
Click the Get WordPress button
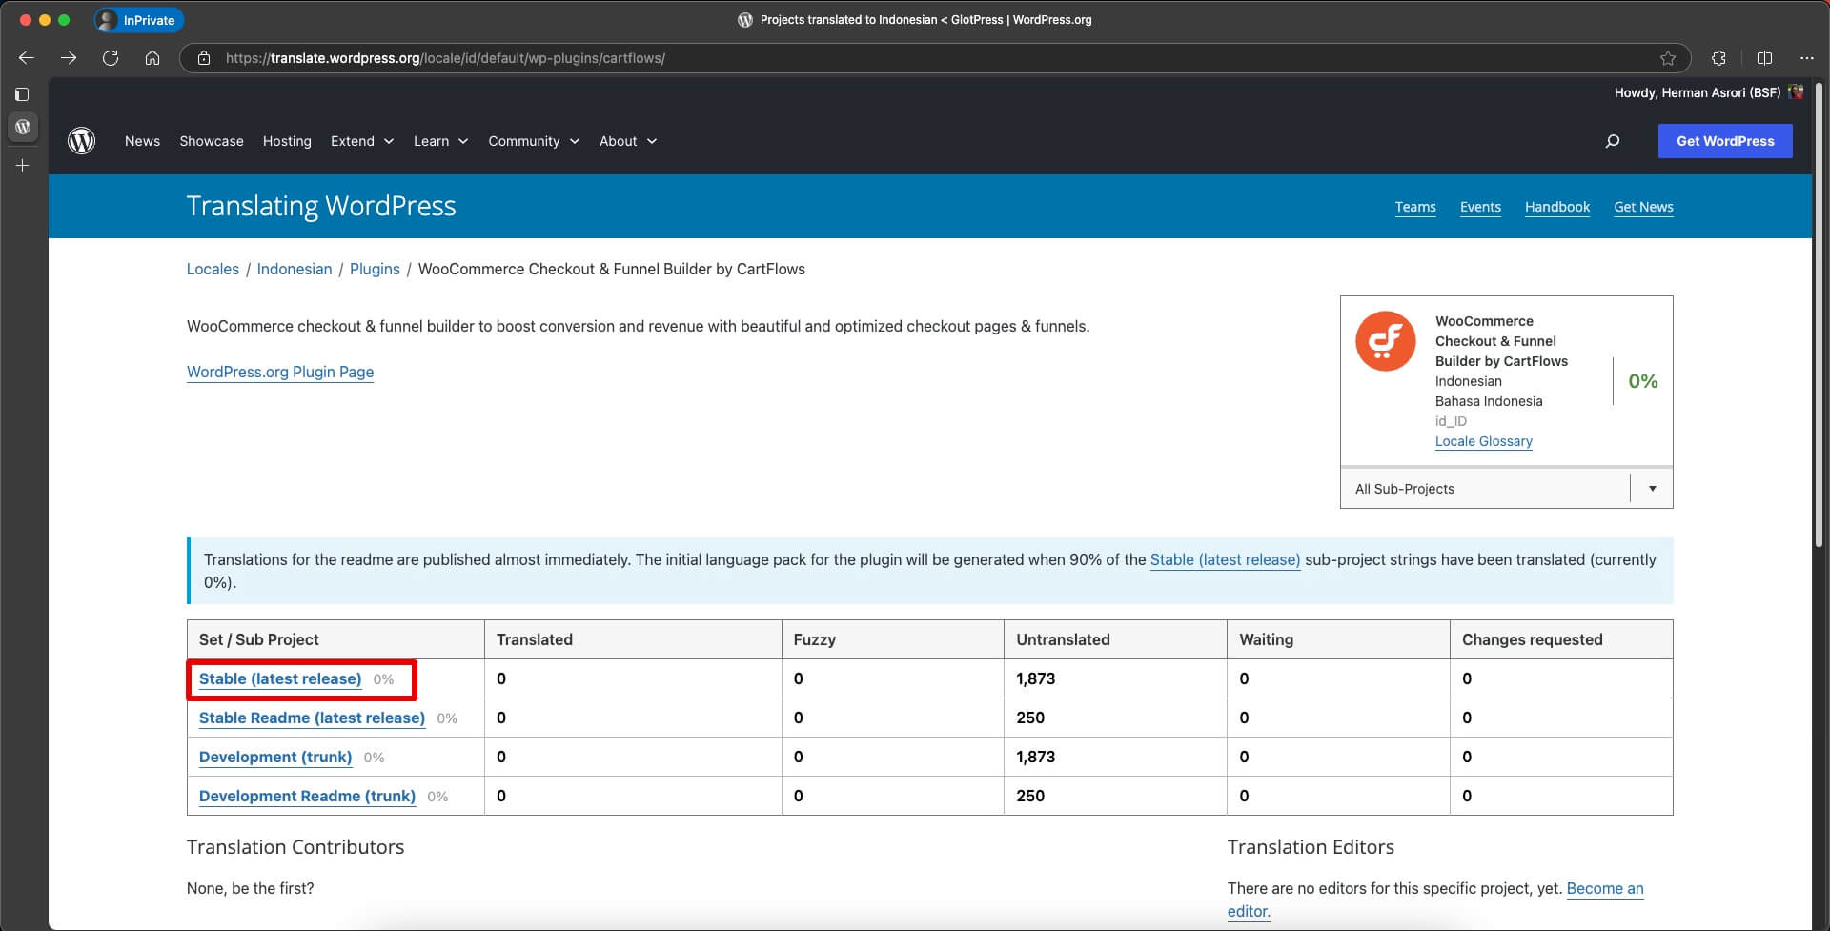[1724, 141]
